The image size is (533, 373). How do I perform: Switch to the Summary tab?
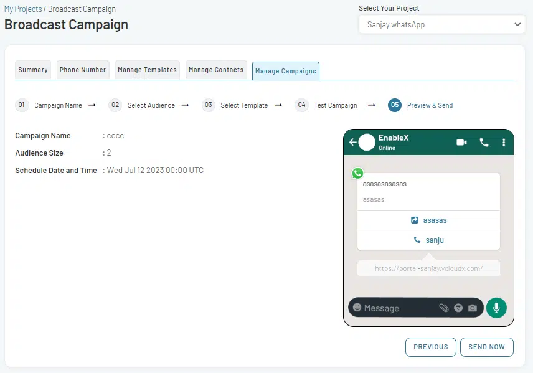click(32, 70)
